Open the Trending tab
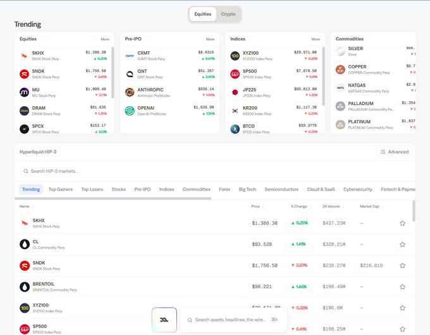The width and height of the screenshot is (430, 335). click(x=31, y=190)
